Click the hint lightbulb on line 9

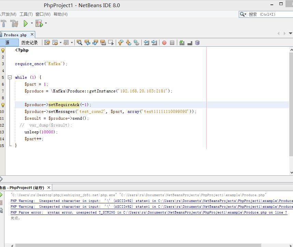point(3,105)
